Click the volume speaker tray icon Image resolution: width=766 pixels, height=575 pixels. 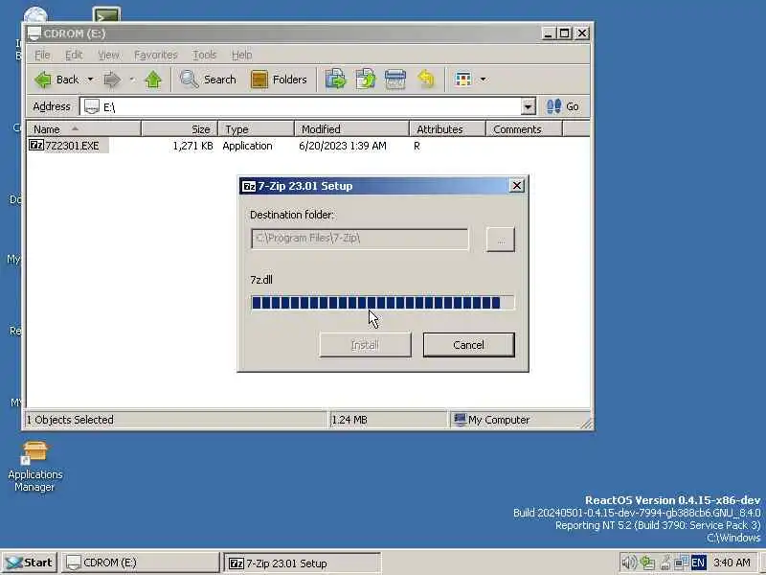[629, 563]
